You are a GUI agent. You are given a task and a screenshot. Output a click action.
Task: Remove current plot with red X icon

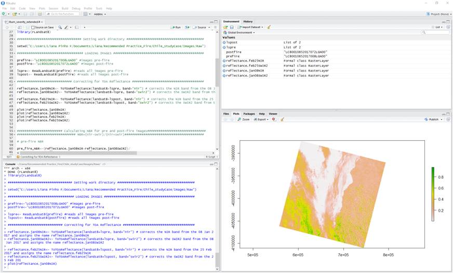coord(274,119)
